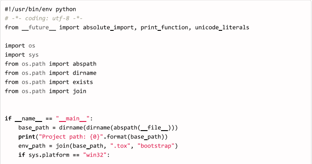This screenshot has width=312, height=164.
Task: Click the 'win32' string literal
Action: click(95, 155)
